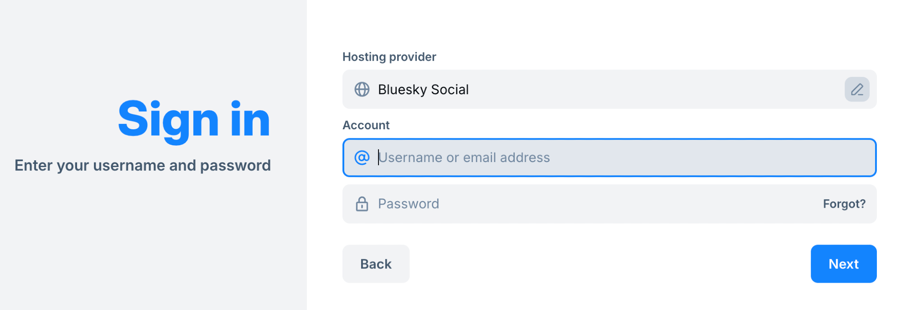This screenshot has height=310, width=912.
Task: Click the padlock icon in Password field
Action: click(x=362, y=204)
